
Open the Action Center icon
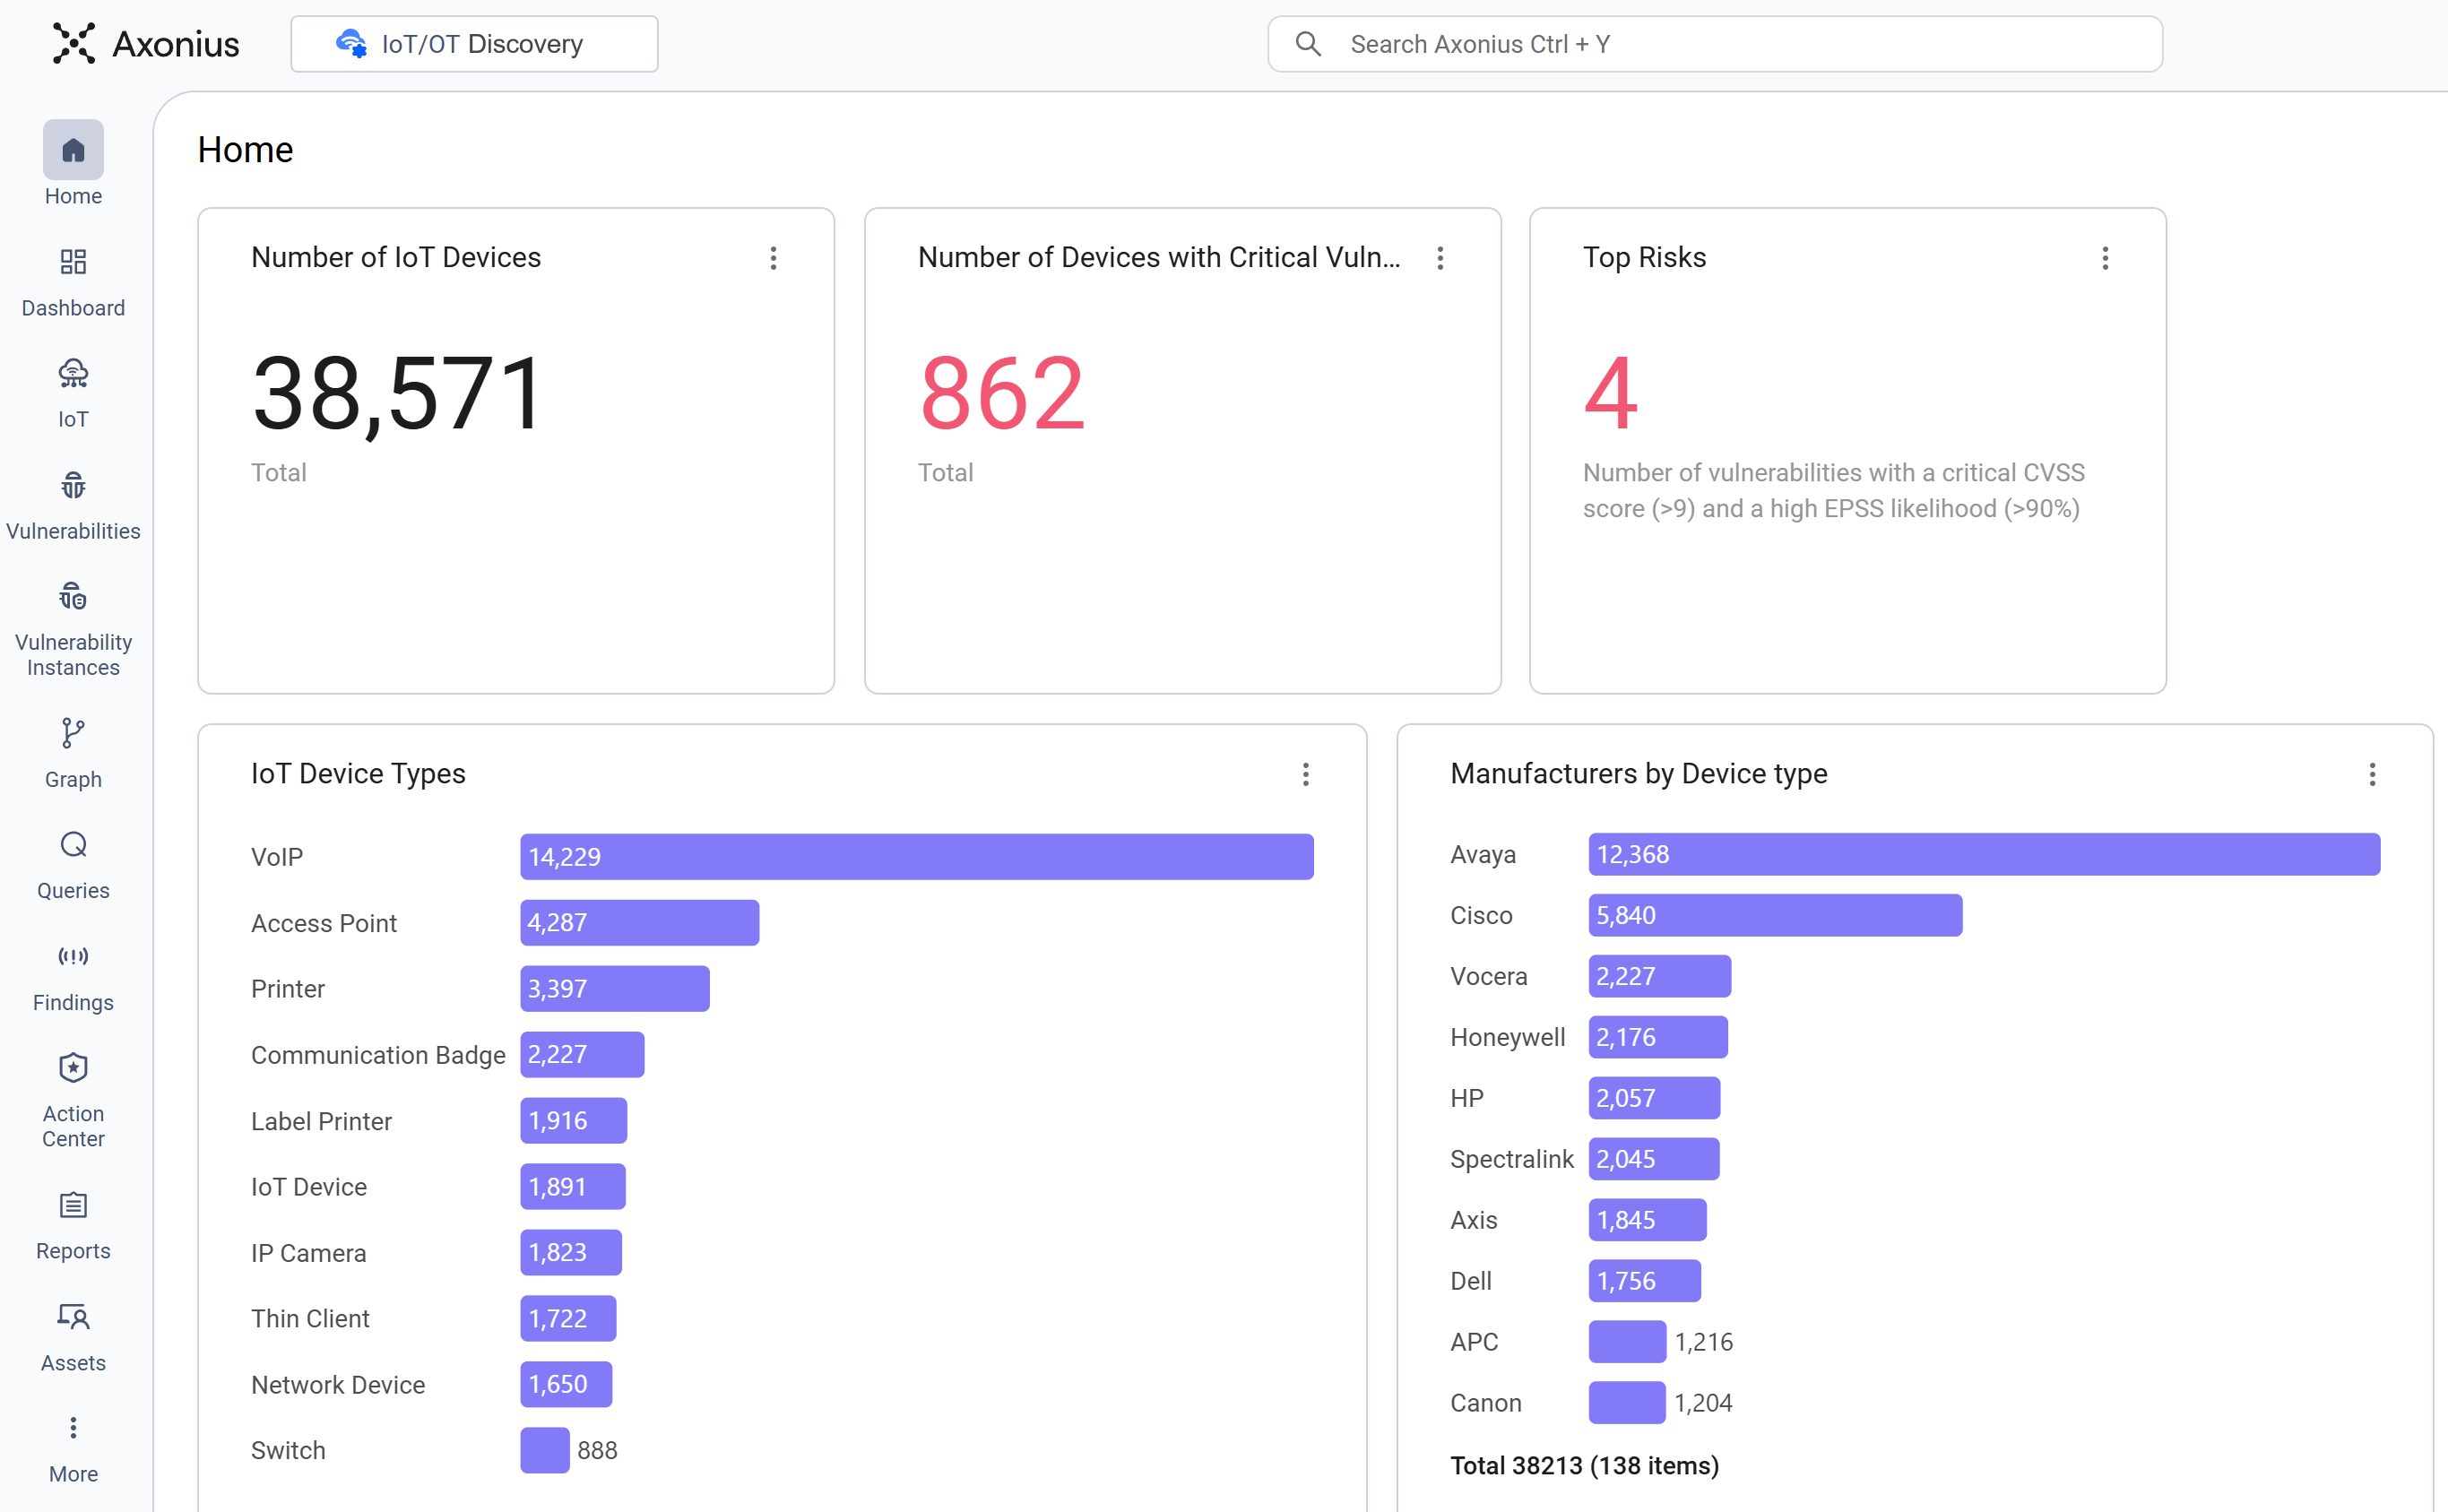(x=73, y=1068)
